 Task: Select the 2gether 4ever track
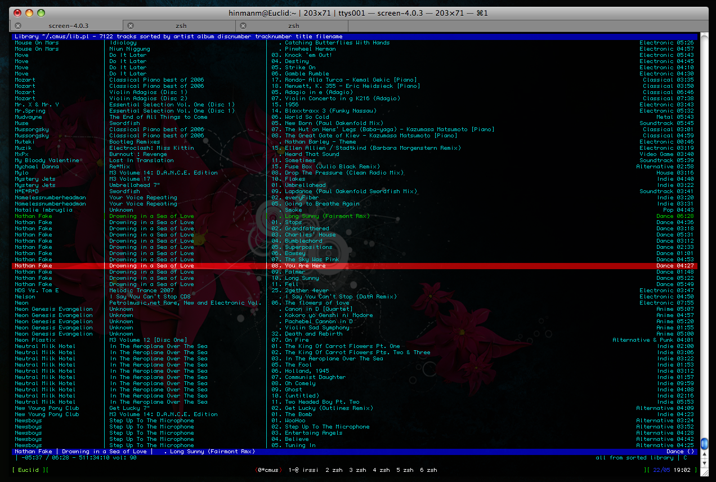point(307,291)
